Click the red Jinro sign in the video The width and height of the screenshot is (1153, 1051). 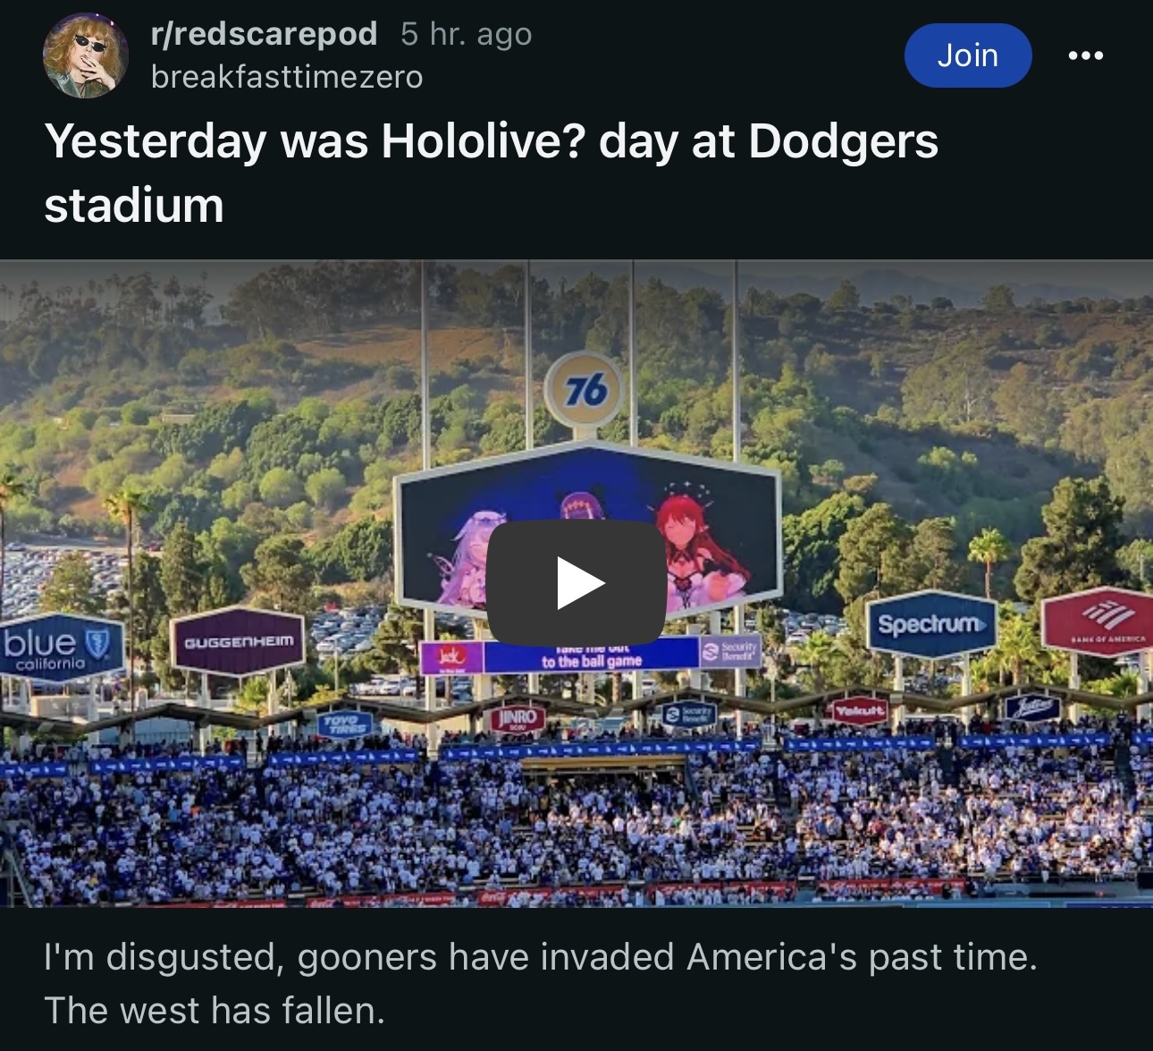coord(518,718)
